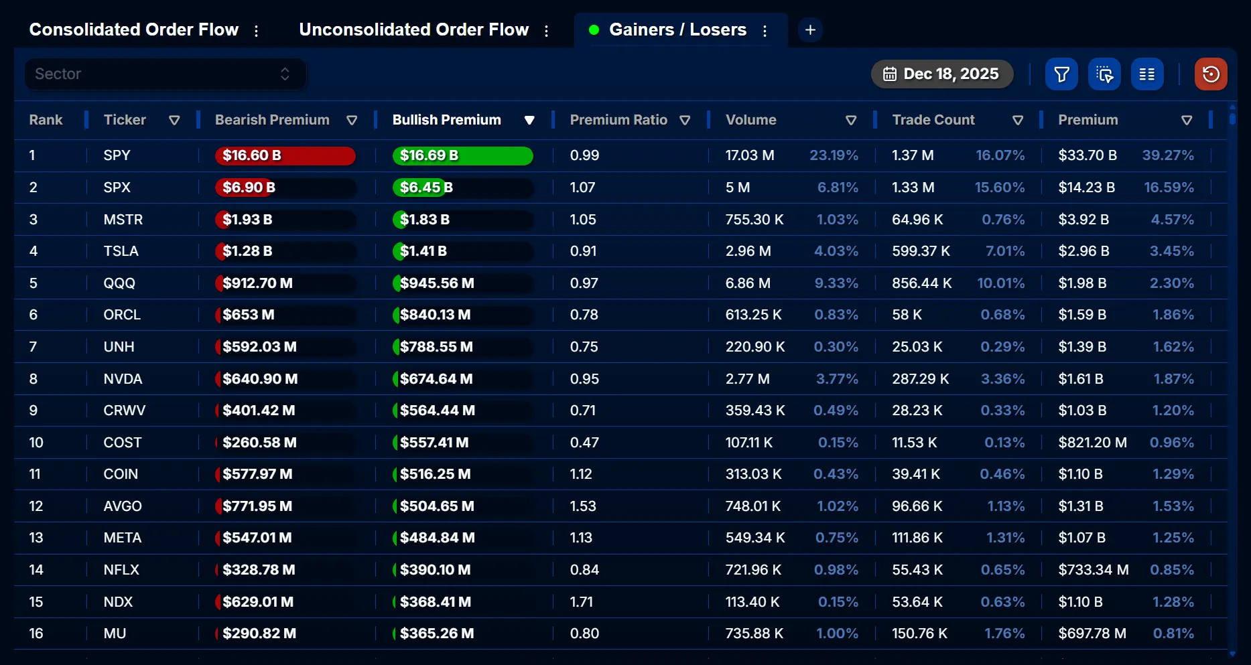Switch to Consolidated Order Flow tab
The width and height of the screenshot is (1251, 665).
click(x=134, y=30)
